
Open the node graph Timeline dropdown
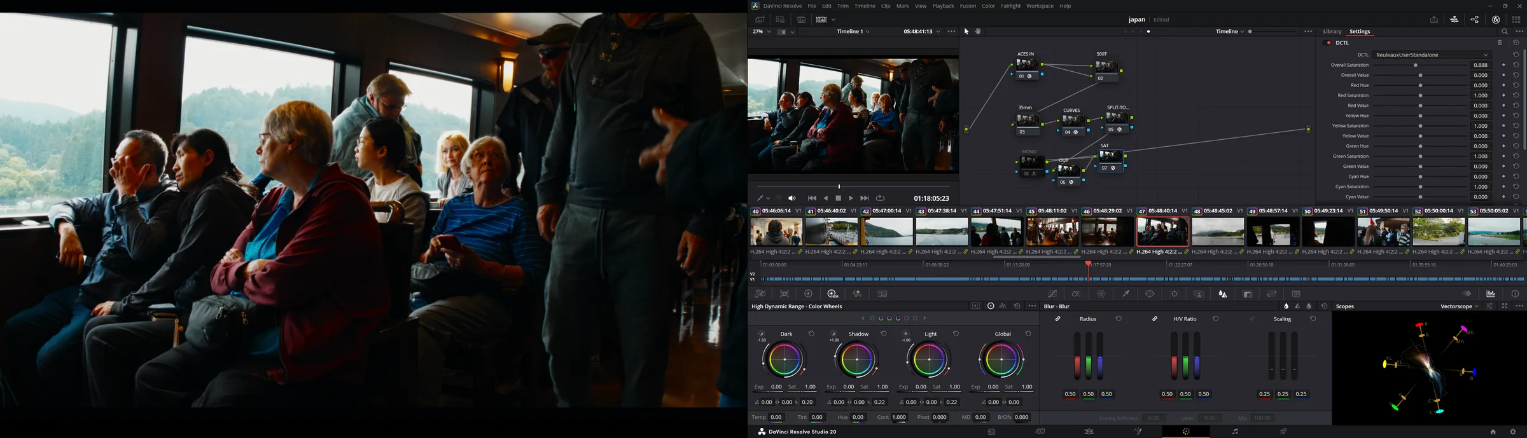[x=1230, y=31]
